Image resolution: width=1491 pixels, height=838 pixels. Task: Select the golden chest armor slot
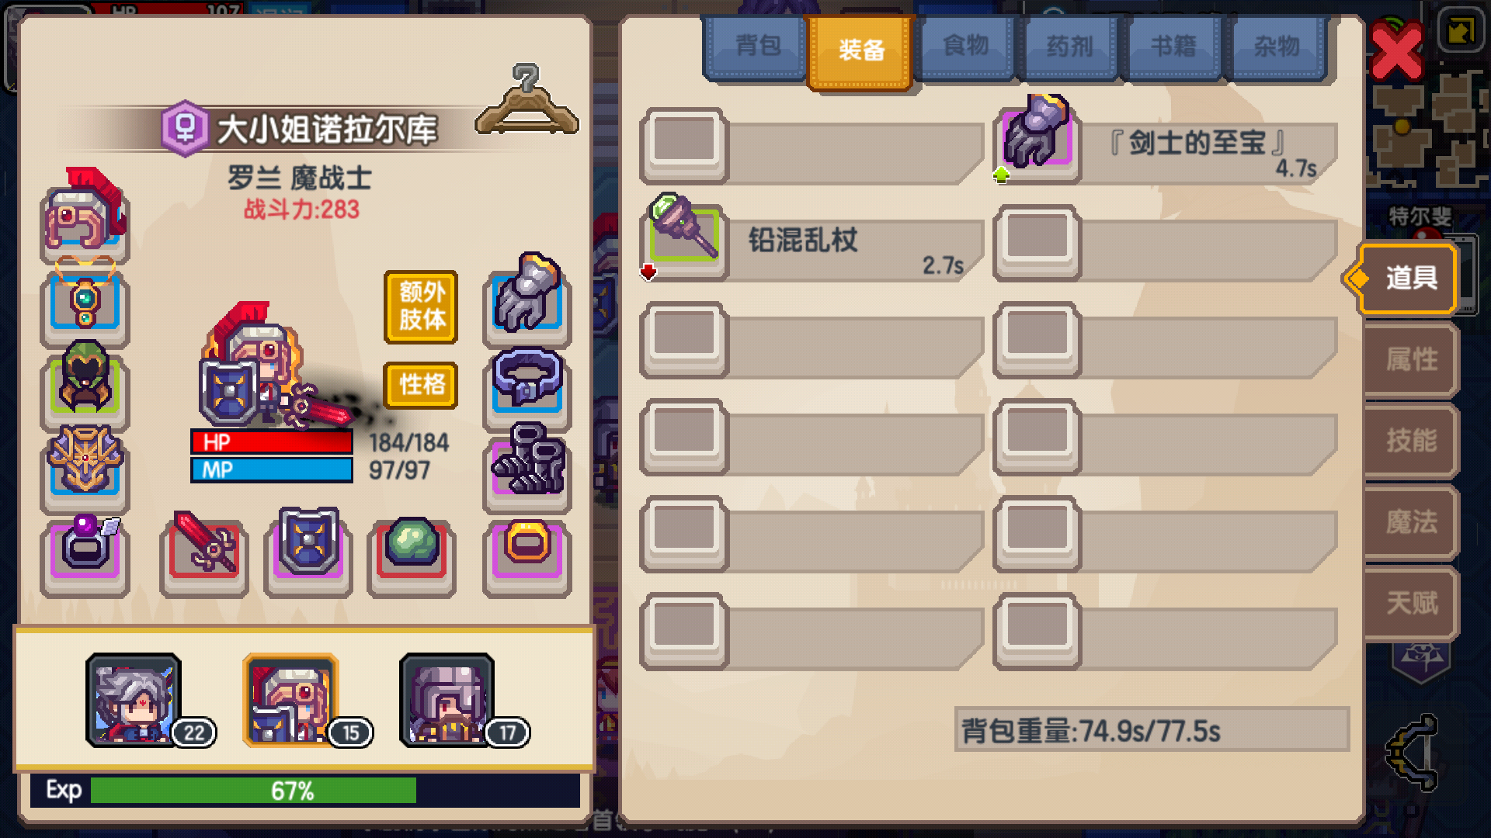click(x=85, y=465)
